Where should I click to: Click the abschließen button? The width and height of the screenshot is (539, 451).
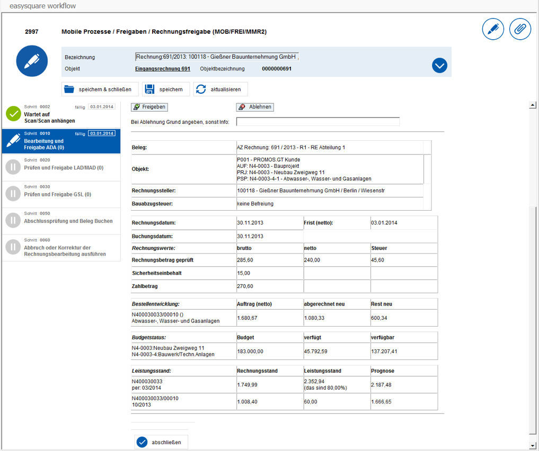[162, 442]
